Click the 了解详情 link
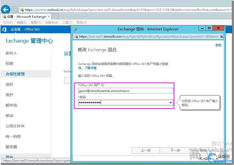This screenshot has height=165, width=234. click(x=90, y=68)
